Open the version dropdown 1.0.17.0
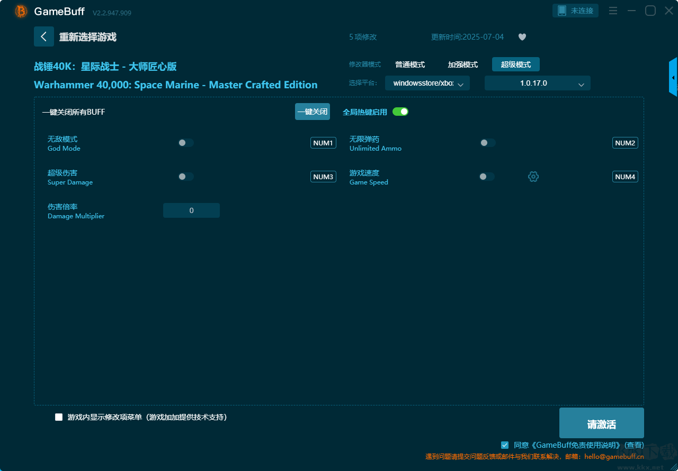The height and width of the screenshot is (471, 678). coord(538,83)
